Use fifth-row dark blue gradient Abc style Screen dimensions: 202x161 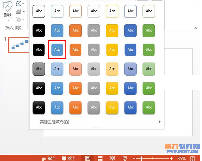pyautogui.click(x=130, y=88)
